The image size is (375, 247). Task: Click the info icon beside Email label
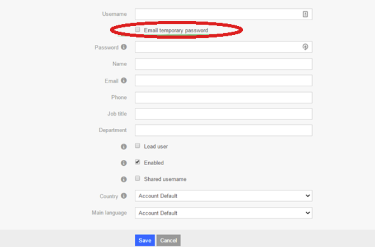point(124,80)
